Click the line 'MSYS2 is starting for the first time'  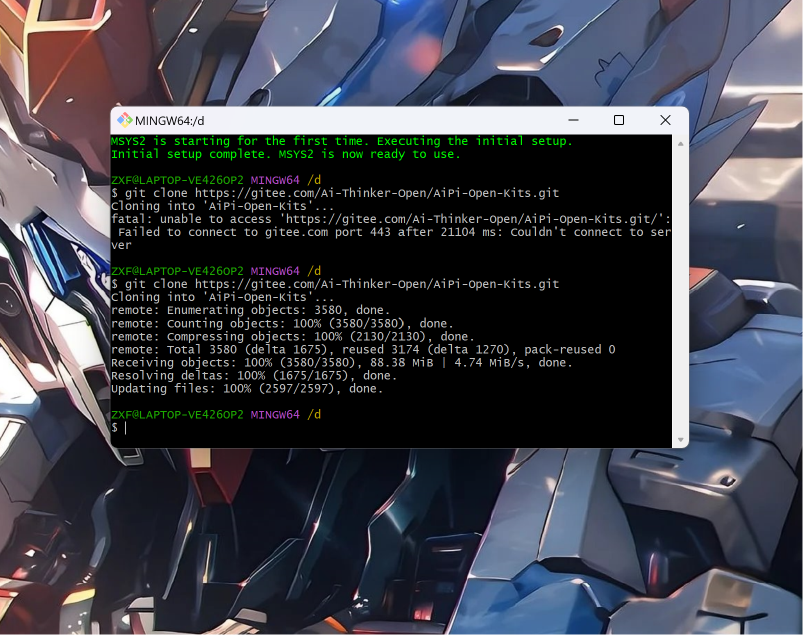(341, 141)
